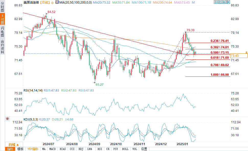Click the 0.382 \ 74.61 Fibonacci level

(x=220, y=47)
